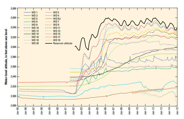Select the WD 3 legend label

coord(35,16)
